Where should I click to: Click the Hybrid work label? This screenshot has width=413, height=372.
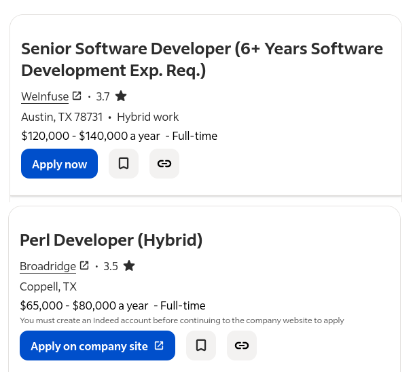147,117
